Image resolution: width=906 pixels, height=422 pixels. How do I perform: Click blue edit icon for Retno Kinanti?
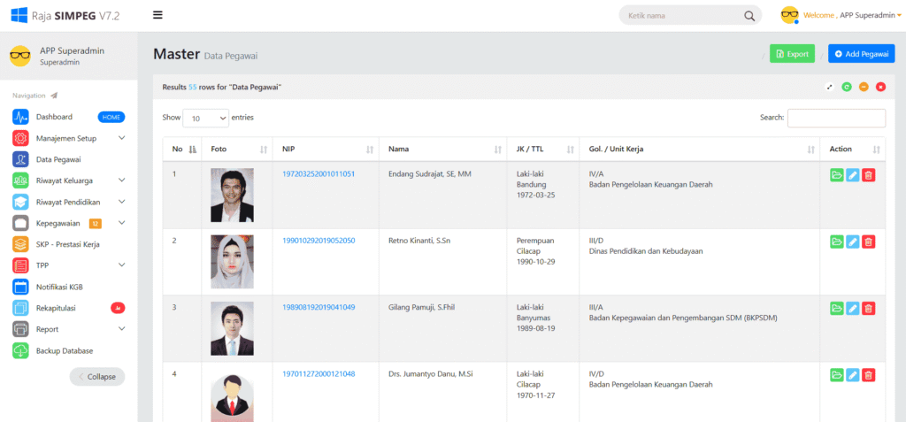tap(853, 242)
